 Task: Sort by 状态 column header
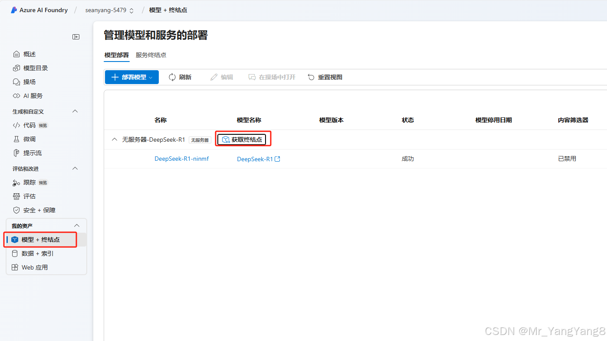pos(408,120)
